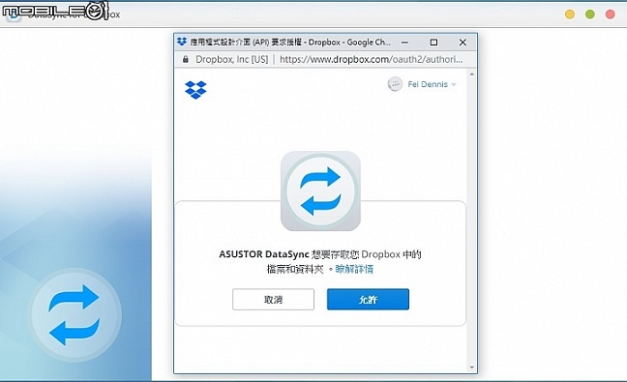Viewport: 627px width, 382px height.
Task: Click the Dropbox favicon in Chrome title bar
Action: coord(182,42)
